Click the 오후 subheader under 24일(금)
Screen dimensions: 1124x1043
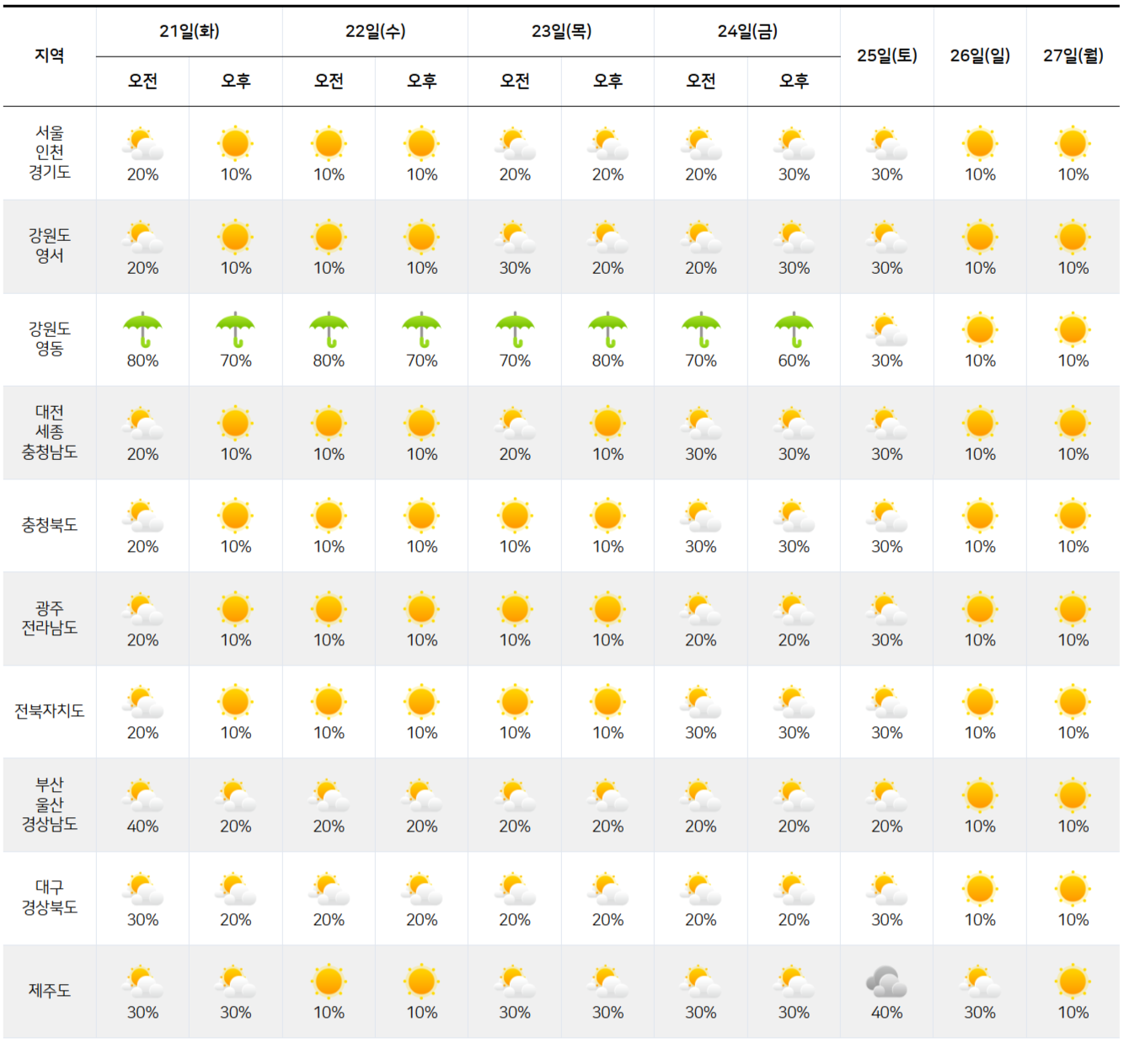794,81
